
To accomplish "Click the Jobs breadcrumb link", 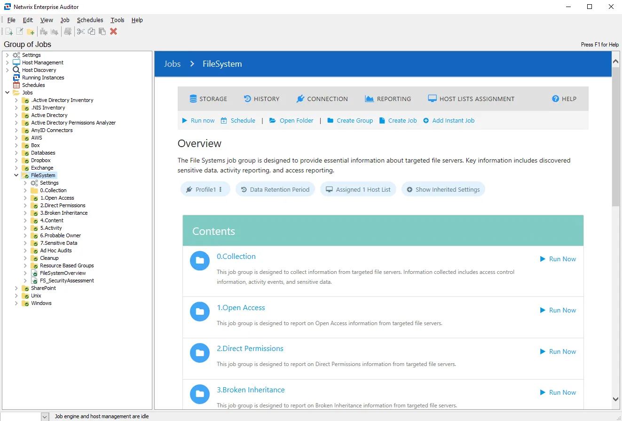I will tap(172, 64).
